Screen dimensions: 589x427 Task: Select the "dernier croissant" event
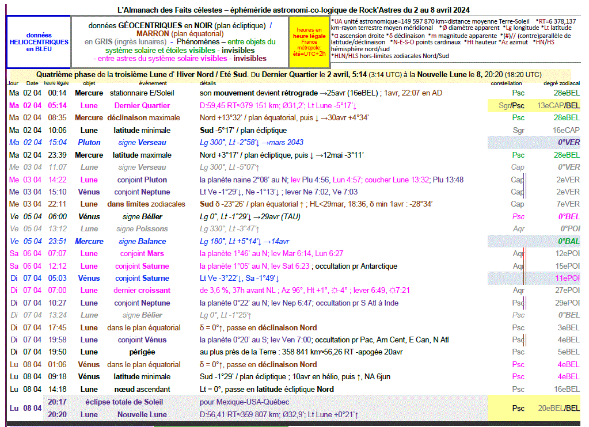click(142, 290)
